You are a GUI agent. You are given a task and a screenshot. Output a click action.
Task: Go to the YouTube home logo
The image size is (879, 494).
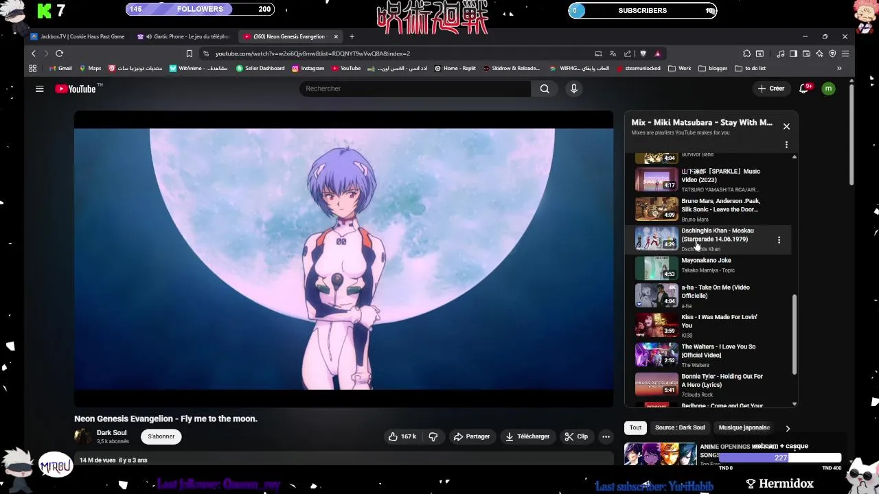[x=76, y=89]
